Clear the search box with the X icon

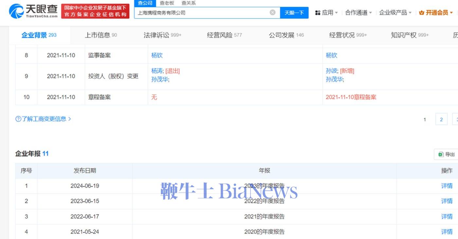click(272, 12)
